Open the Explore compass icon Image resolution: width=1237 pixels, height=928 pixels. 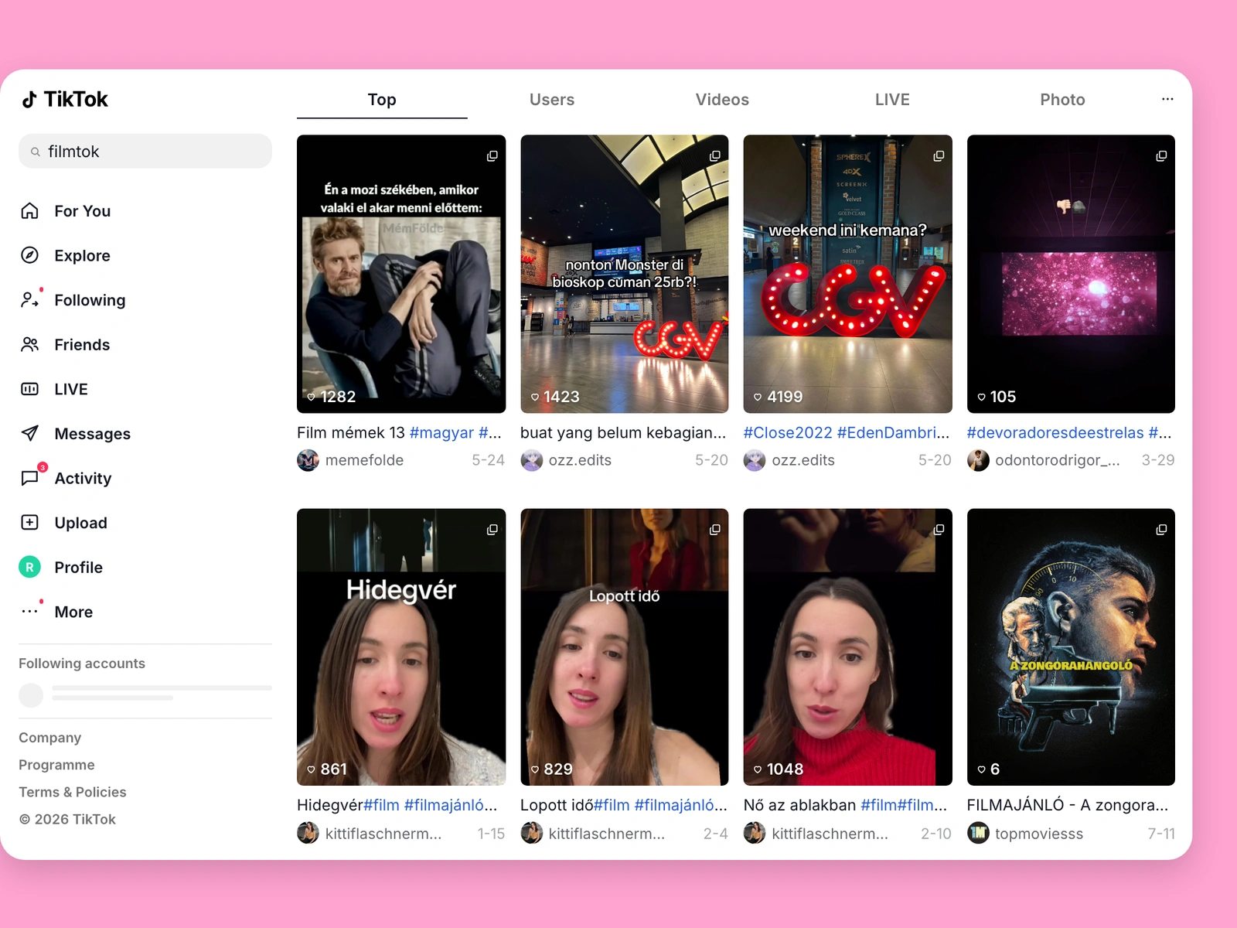(29, 255)
